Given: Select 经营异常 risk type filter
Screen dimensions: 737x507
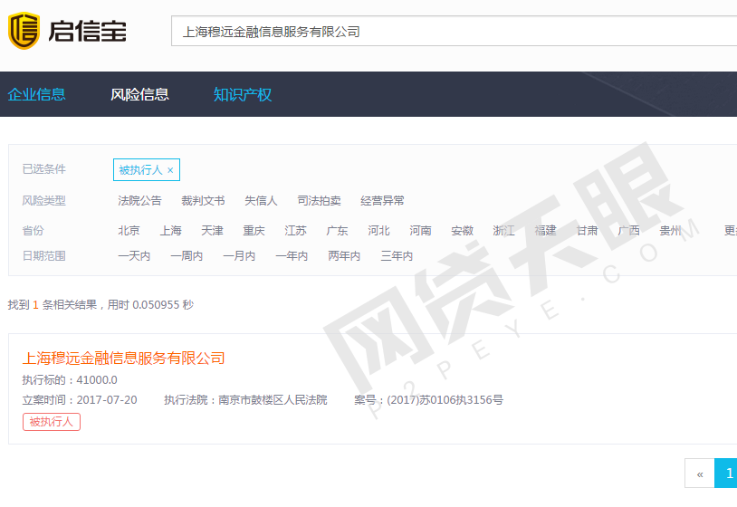Looking at the screenshot, I should (x=382, y=201).
